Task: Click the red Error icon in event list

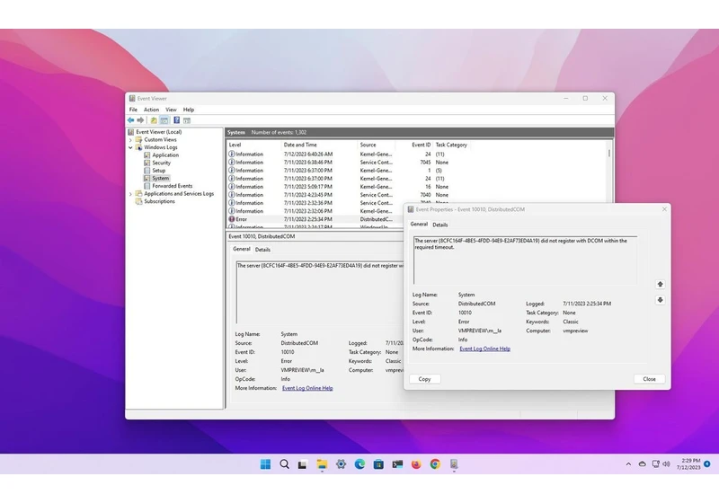Action: [x=232, y=219]
